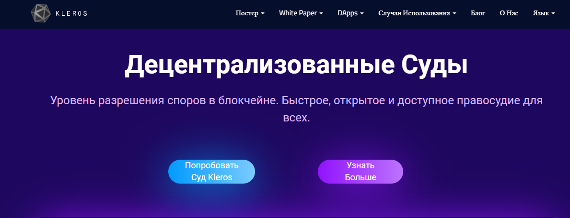Go to the Блог page
570x218 pixels.
pos(477,13)
